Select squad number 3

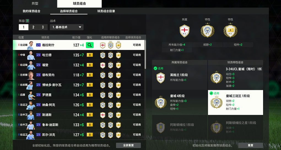[43, 27]
